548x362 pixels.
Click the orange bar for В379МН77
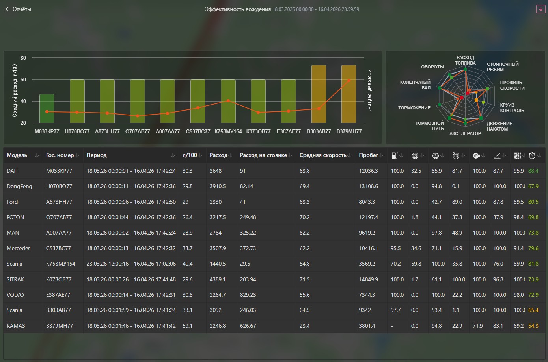[349, 94]
